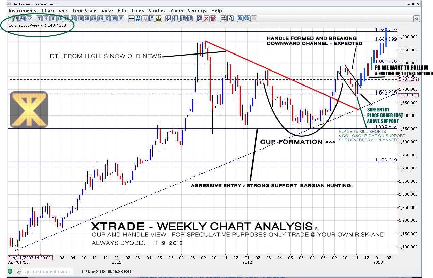Click the 'Gold, spot, Weekly' chart title
This screenshot has height=278, width=433.
tap(38, 25)
